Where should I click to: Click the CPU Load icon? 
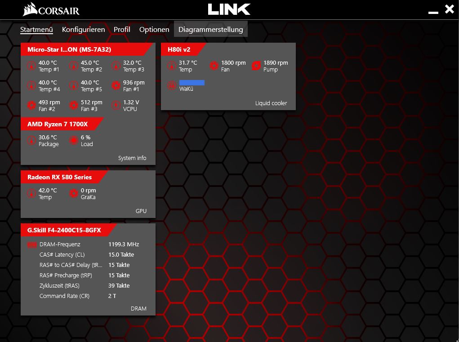pos(73,140)
